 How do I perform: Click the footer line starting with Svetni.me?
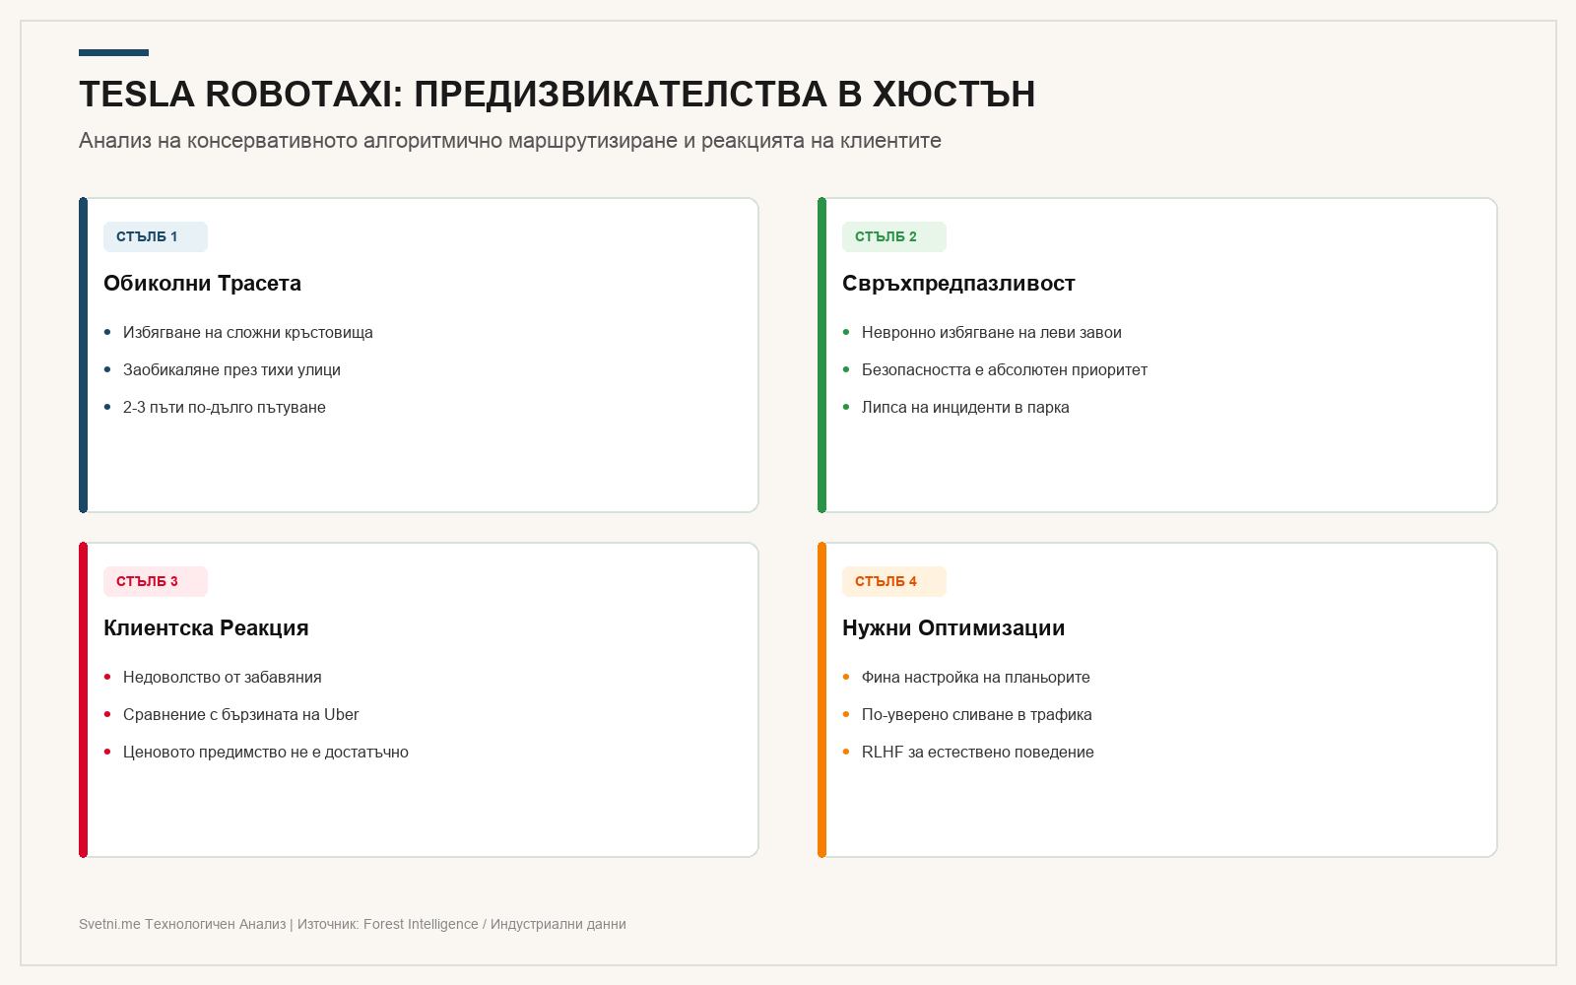[353, 924]
